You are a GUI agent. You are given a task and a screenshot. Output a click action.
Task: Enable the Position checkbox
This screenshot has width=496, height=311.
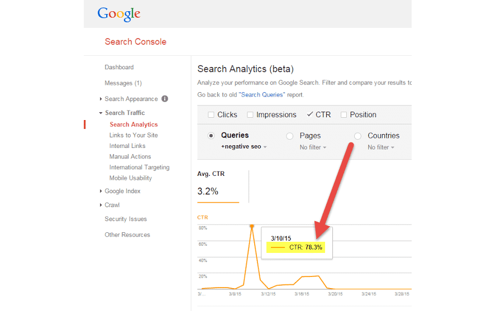(344, 114)
